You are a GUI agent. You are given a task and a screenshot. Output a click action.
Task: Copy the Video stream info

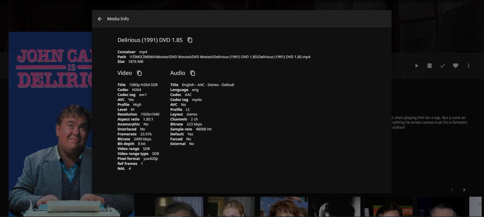point(140,73)
